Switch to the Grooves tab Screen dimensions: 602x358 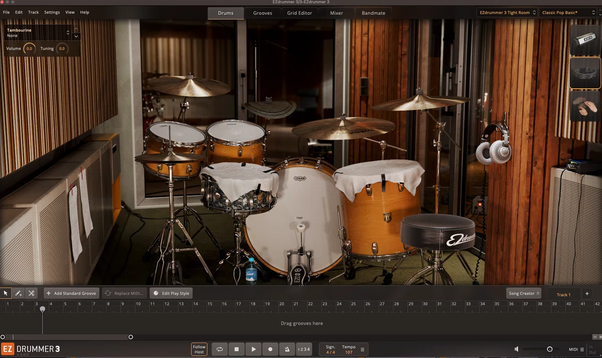[262, 13]
